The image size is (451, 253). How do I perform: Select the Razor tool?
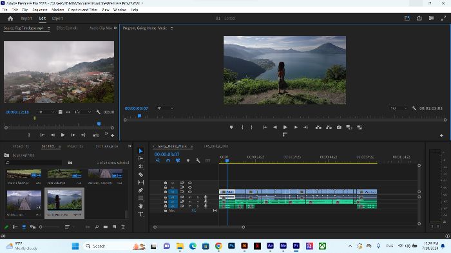140,174
